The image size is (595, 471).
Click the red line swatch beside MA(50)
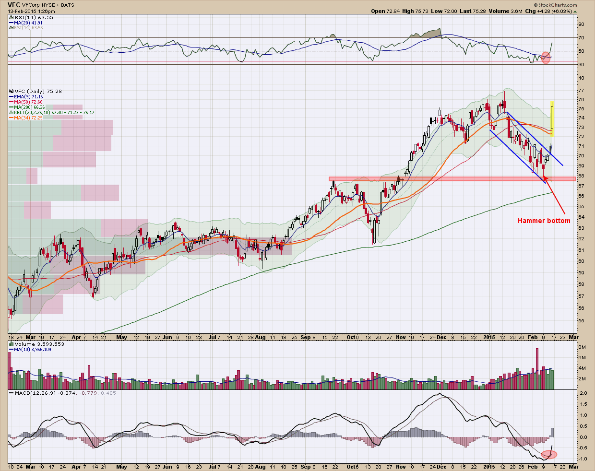tap(12, 102)
